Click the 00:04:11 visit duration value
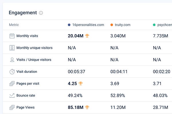Image resolution: width=172 pixels, height=114 pixels. (x=119, y=72)
